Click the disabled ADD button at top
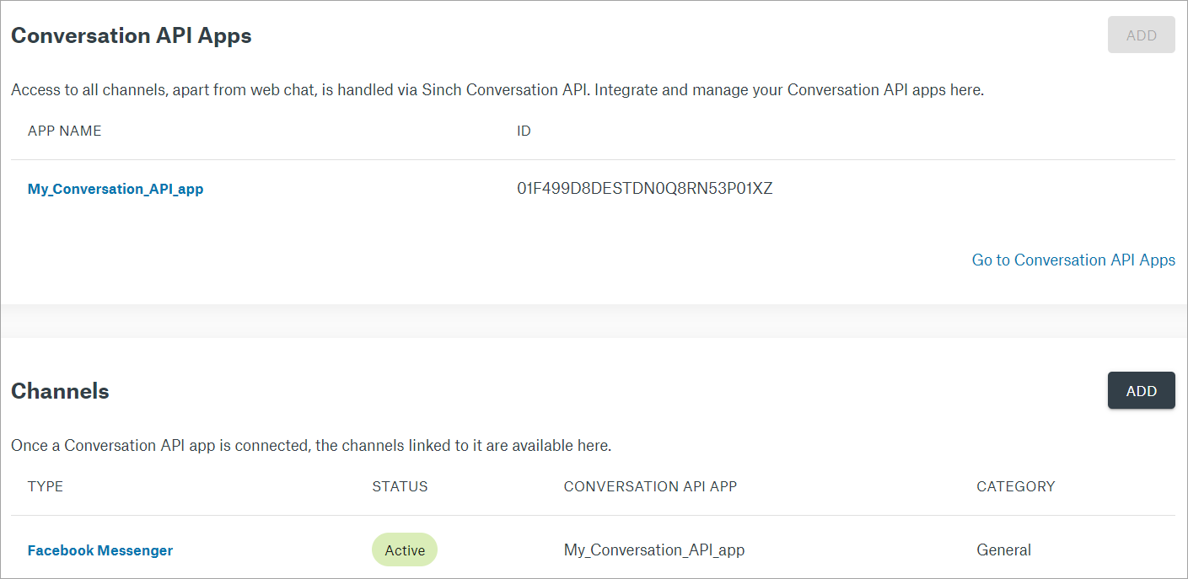This screenshot has width=1188, height=579. (x=1141, y=35)
